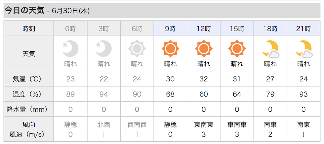Select the 9時 column header
This screenshot has width=324, height=144.
pos(170,28)
